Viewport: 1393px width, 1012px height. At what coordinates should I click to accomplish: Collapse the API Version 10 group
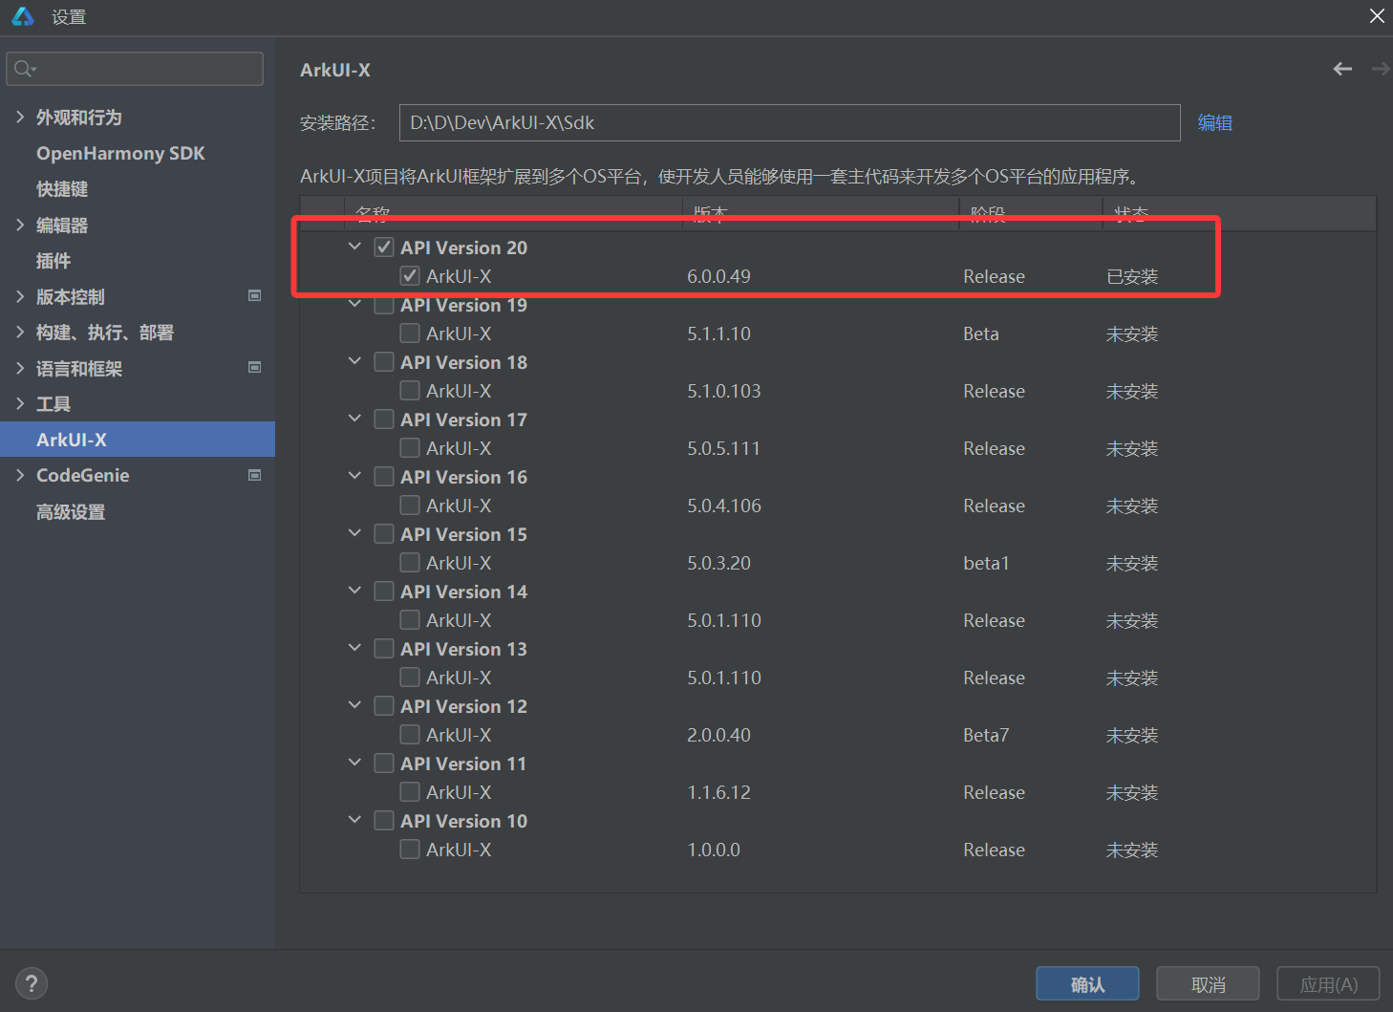click(354, 820)
